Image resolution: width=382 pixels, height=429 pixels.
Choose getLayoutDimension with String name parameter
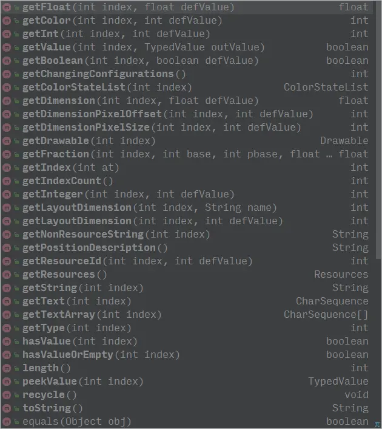point(187,208)
